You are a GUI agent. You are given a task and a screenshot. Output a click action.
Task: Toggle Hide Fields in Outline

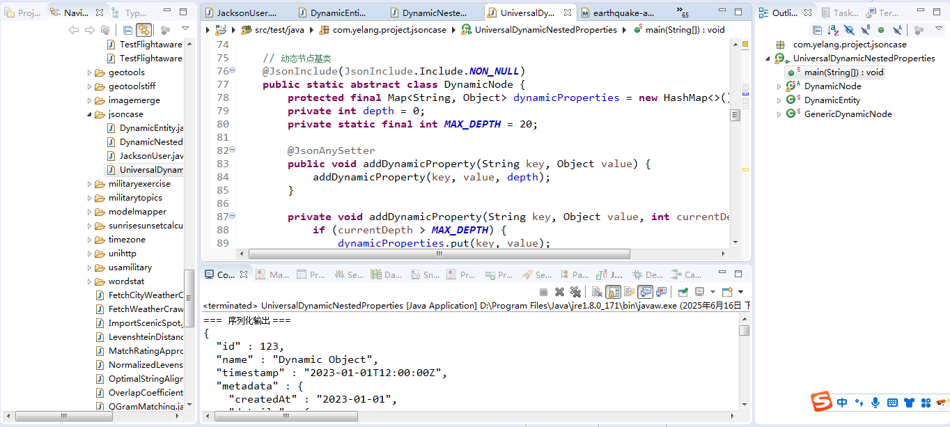pos(849,30)
